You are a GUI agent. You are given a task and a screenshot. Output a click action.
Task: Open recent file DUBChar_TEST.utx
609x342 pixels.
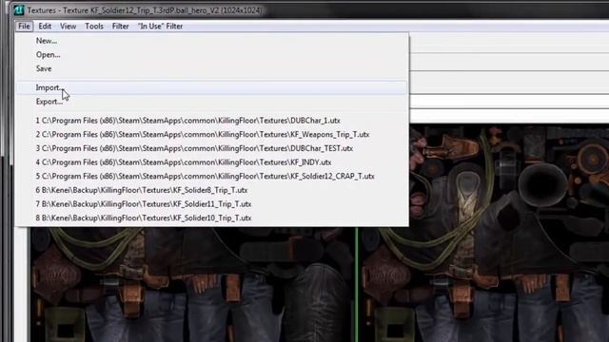pyautogui.click(x=211, y=148)
